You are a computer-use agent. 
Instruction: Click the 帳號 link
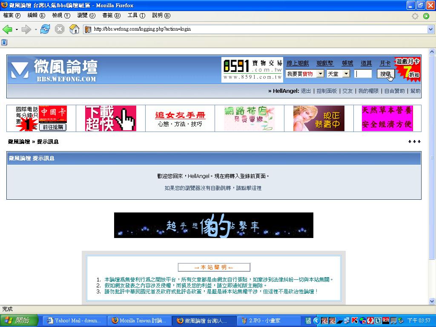coord(347,63)
